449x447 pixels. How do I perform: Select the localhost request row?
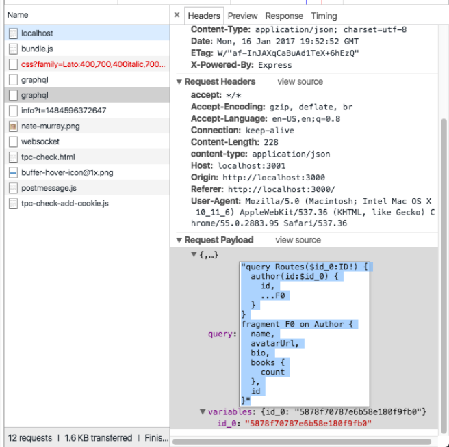coord(87,33)
